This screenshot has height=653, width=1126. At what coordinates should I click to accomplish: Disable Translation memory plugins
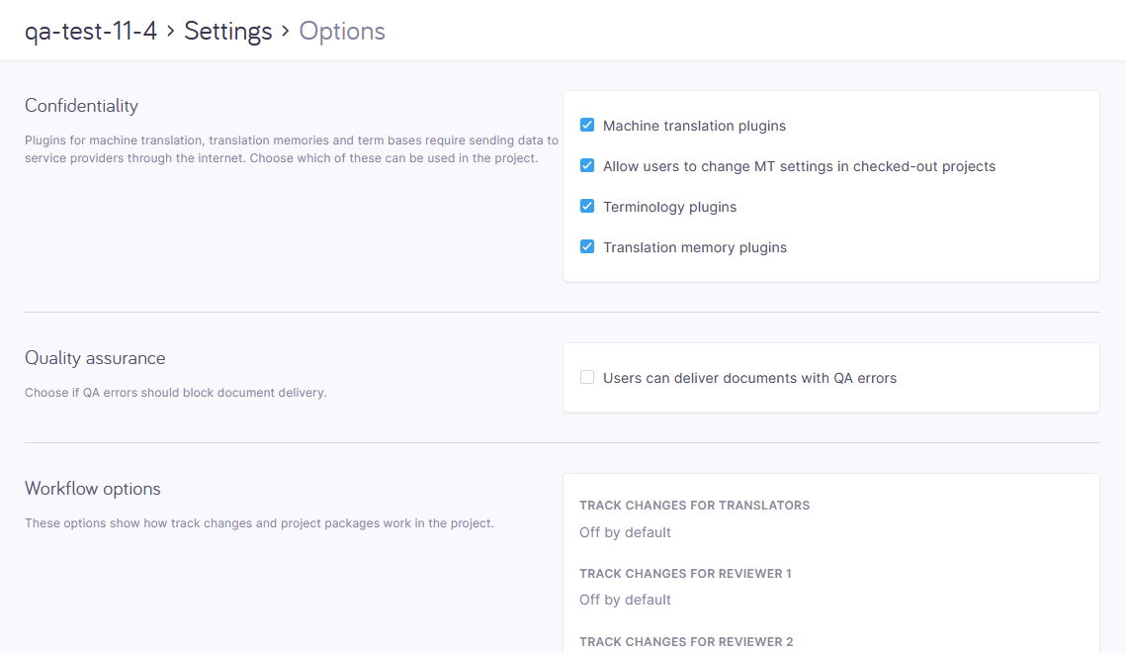pos(587,246)
